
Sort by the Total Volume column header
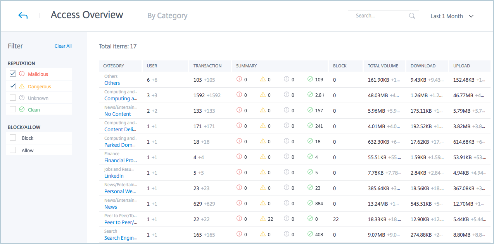pos(382,66)
